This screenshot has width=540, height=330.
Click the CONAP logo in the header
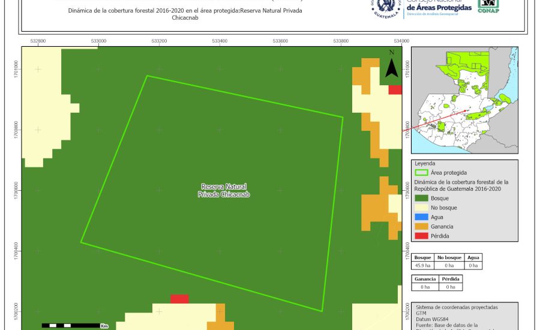[488, 6]
